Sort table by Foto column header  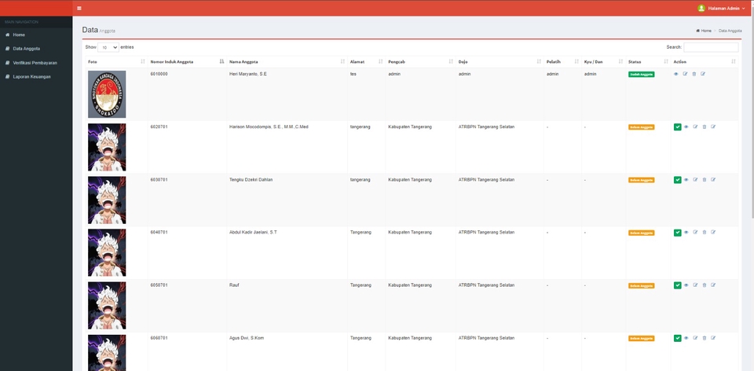click(x=116, y=61)
